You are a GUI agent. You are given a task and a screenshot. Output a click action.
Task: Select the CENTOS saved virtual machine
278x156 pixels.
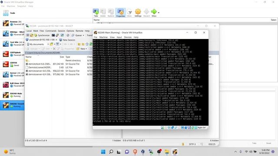click(12, 64)
